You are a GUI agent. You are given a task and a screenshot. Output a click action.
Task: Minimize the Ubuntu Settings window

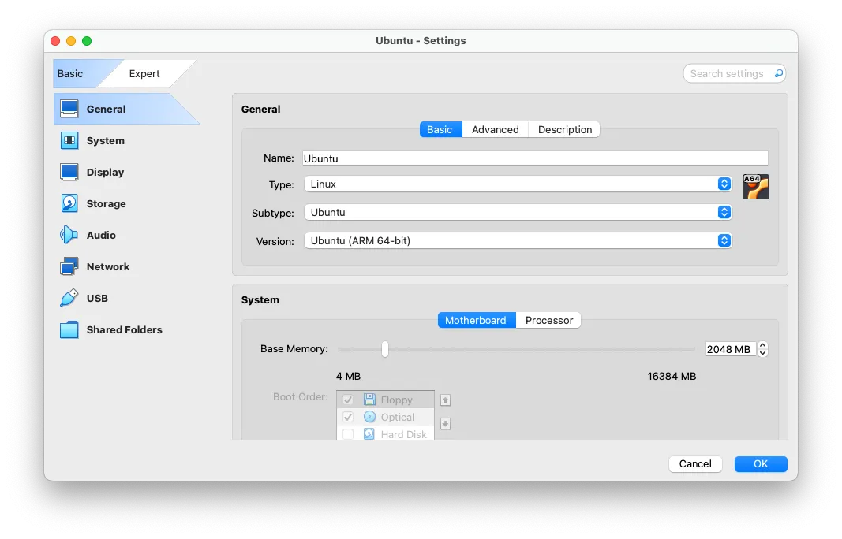pos(71,41)
